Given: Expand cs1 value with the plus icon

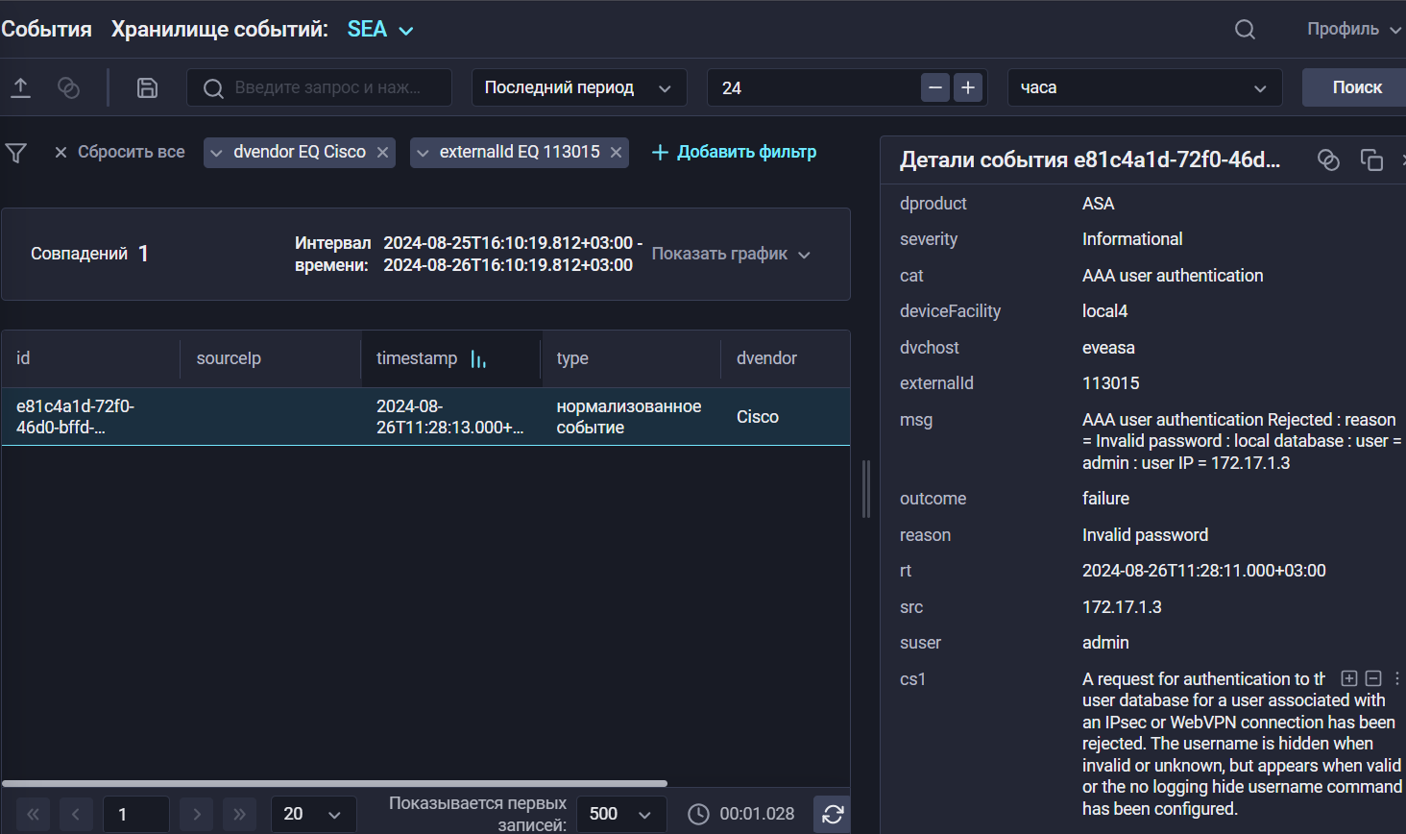Looking at the screenshot, I should (x=1348, y=677).
